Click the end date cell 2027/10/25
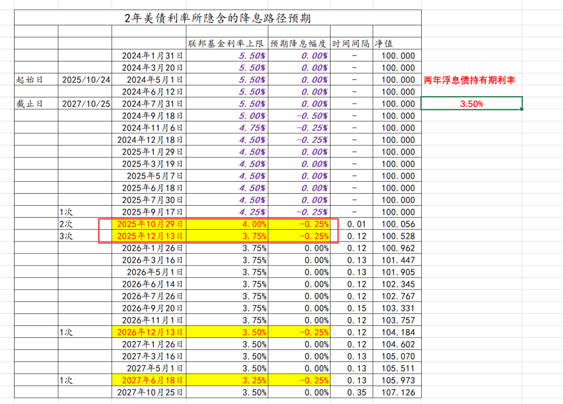This screenshot has height=404, width=563. click(x=85, y=104)
